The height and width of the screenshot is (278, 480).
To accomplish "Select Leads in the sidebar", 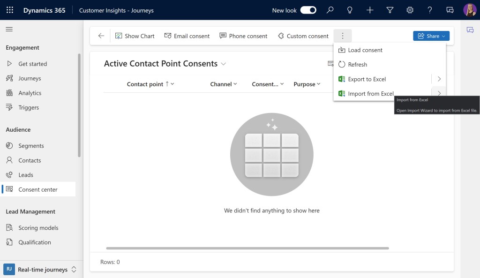I will point(27,174).
